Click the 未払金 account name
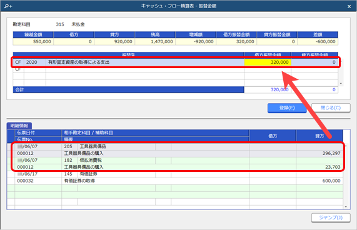Image resolution: width=357 pixels, height=230 pixels. pos(78,24)
